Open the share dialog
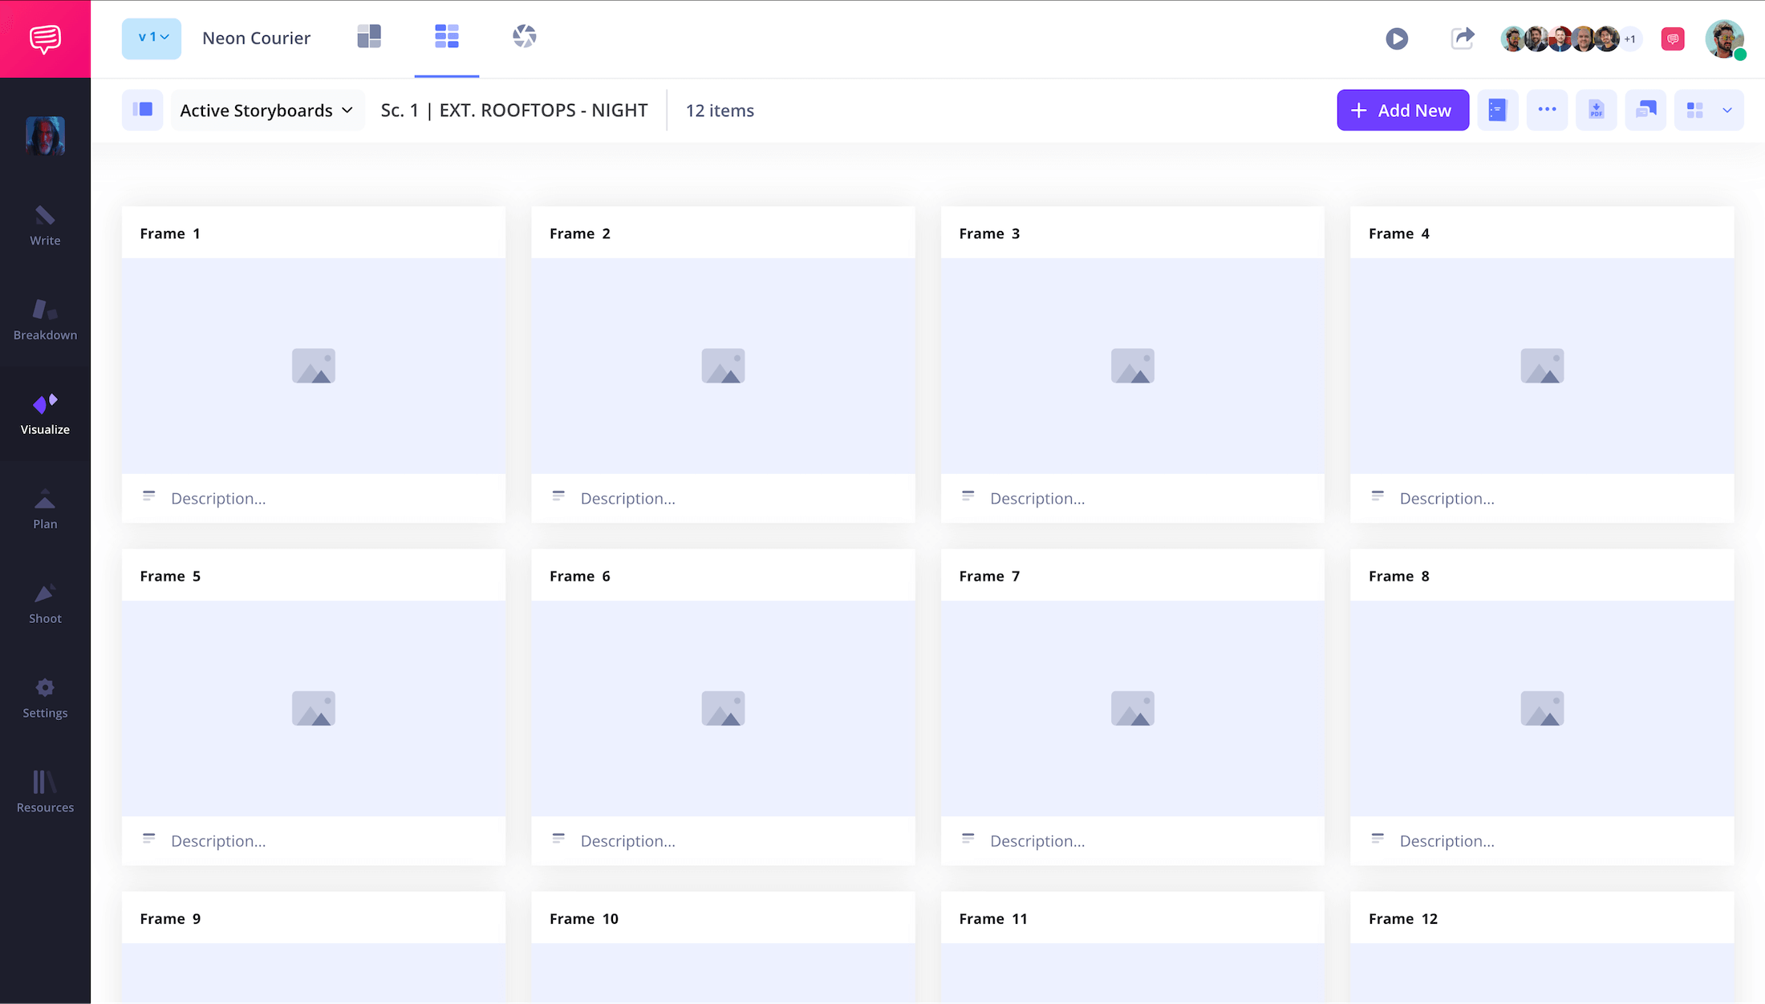1765x1004 pixels. [x=1463, y=38]
